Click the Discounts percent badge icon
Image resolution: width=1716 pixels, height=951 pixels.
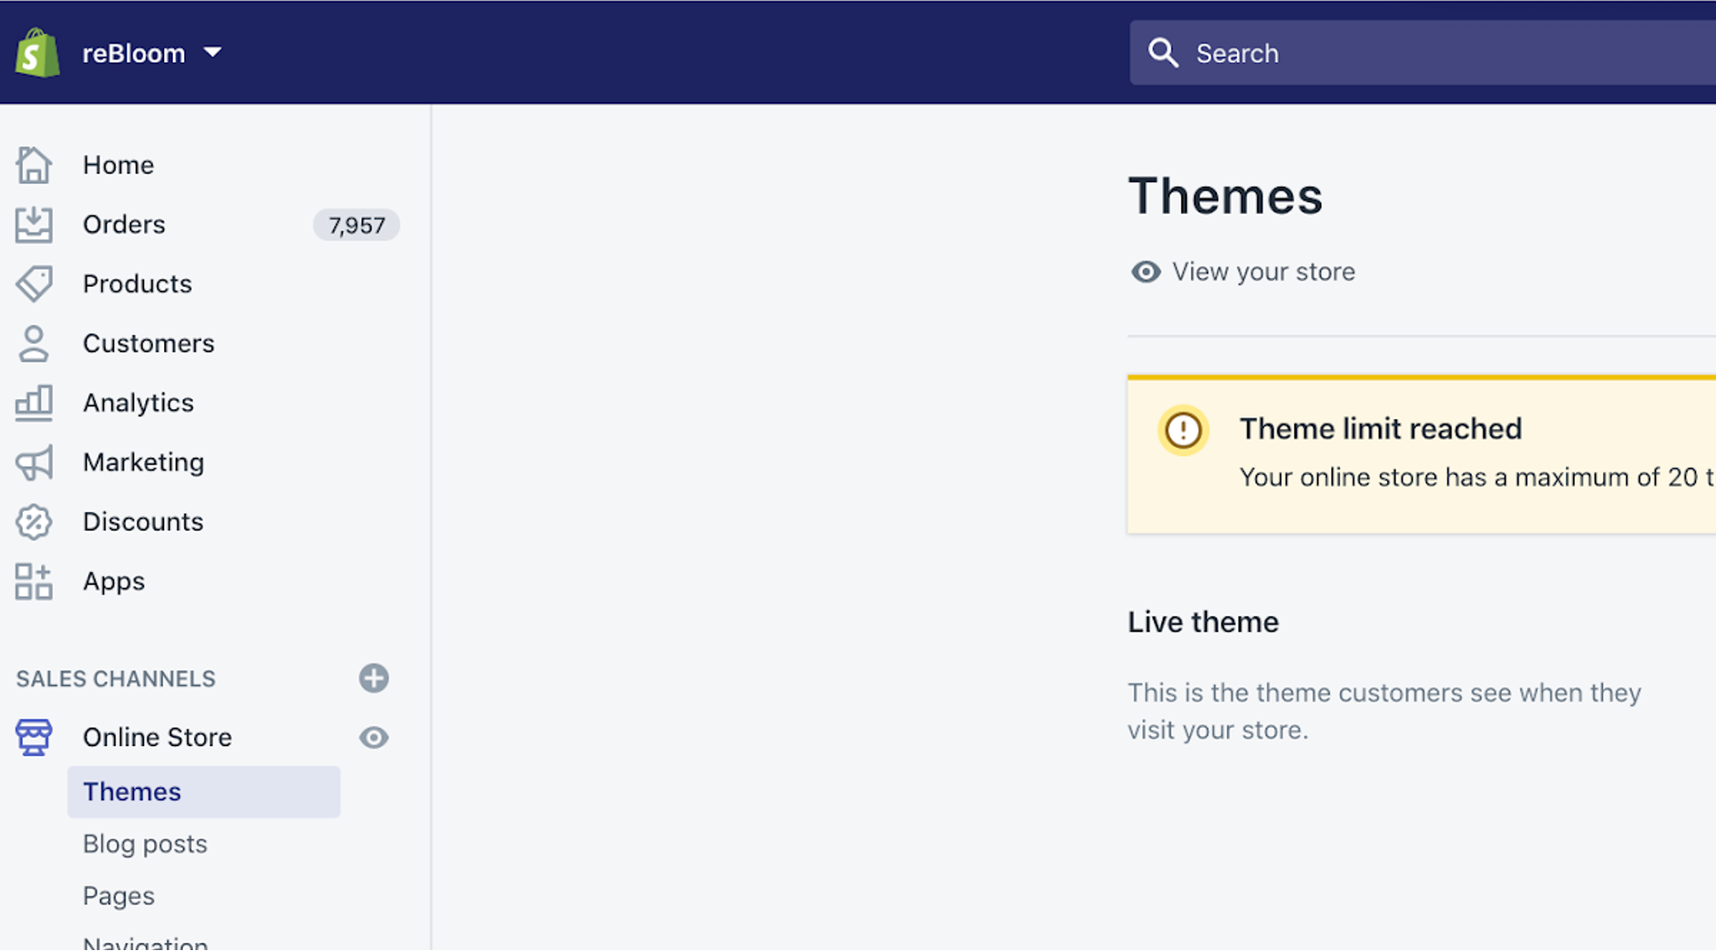tap(34, 522)
